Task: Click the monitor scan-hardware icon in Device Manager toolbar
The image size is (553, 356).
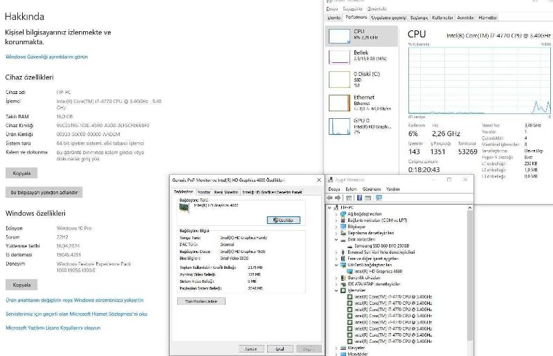Action: click(379, 198)
